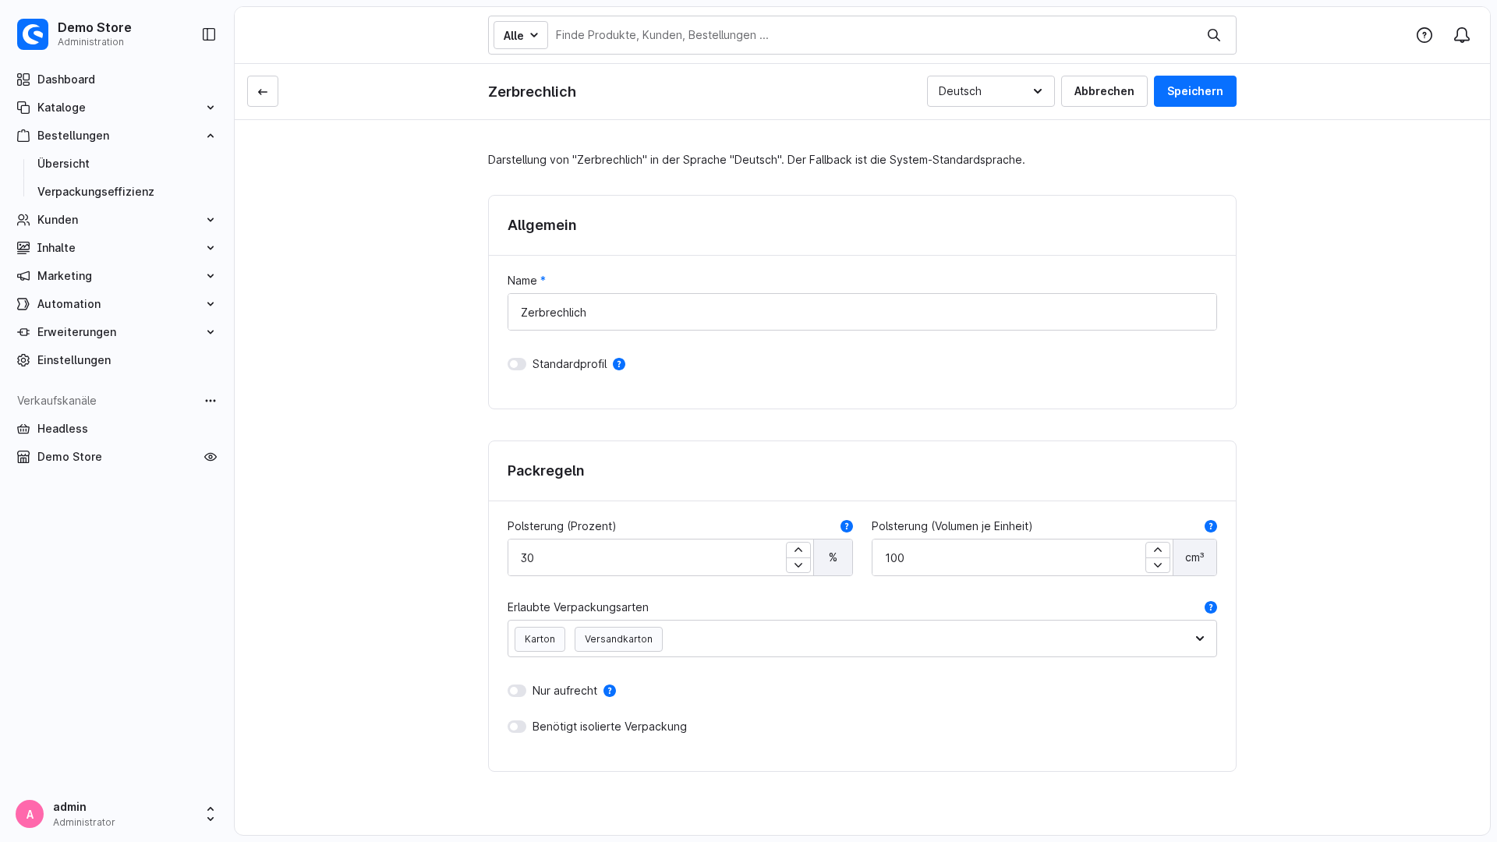This screenshot has height=842, width=1497.
Task: Show Nur aufrecht help icon
Action: coord(610,691)
